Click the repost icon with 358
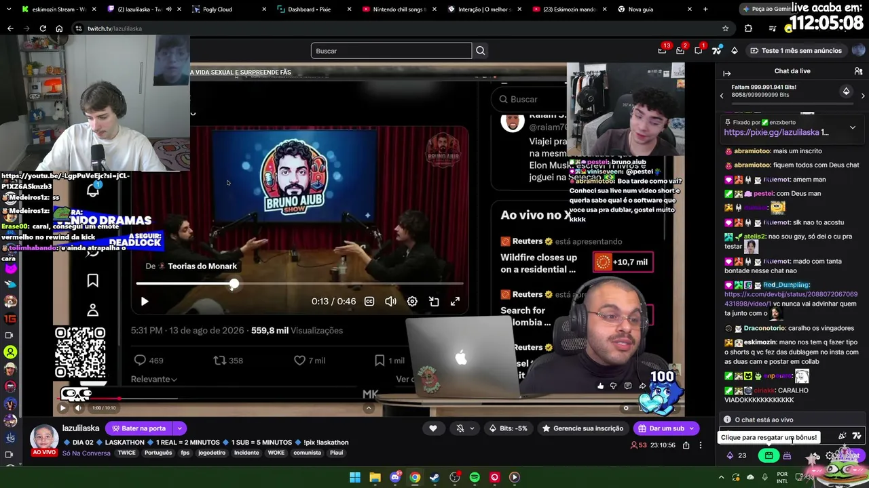 click(219, 361)
